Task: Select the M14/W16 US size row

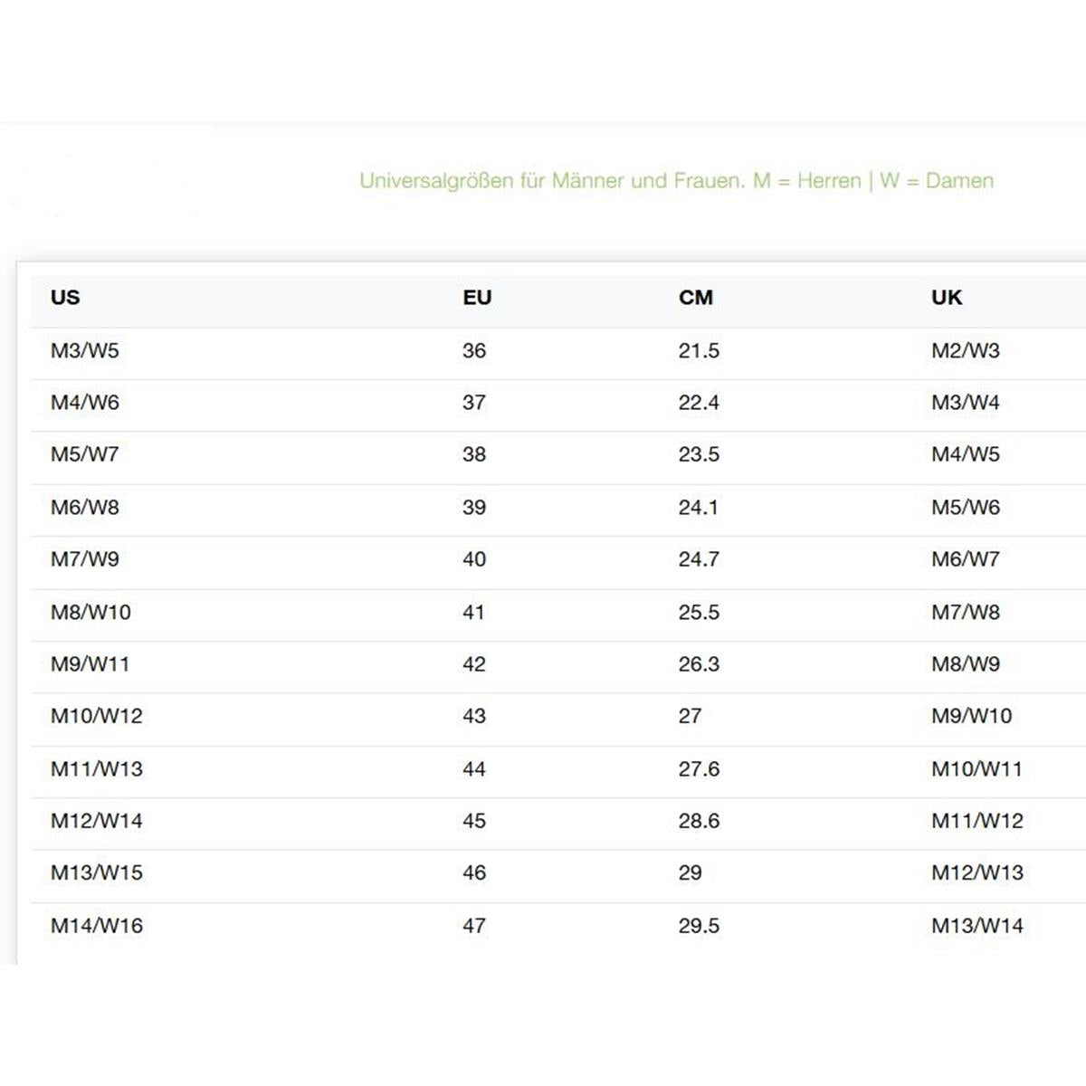Action: click(558, 926)
